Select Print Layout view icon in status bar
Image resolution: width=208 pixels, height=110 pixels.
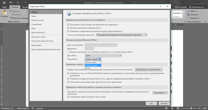click(x=172, y=108)
